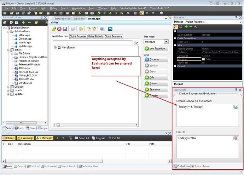Click the copy pages icon in allfiles toolbar
This screenshot has height=175, width=244.
point(73,29)
